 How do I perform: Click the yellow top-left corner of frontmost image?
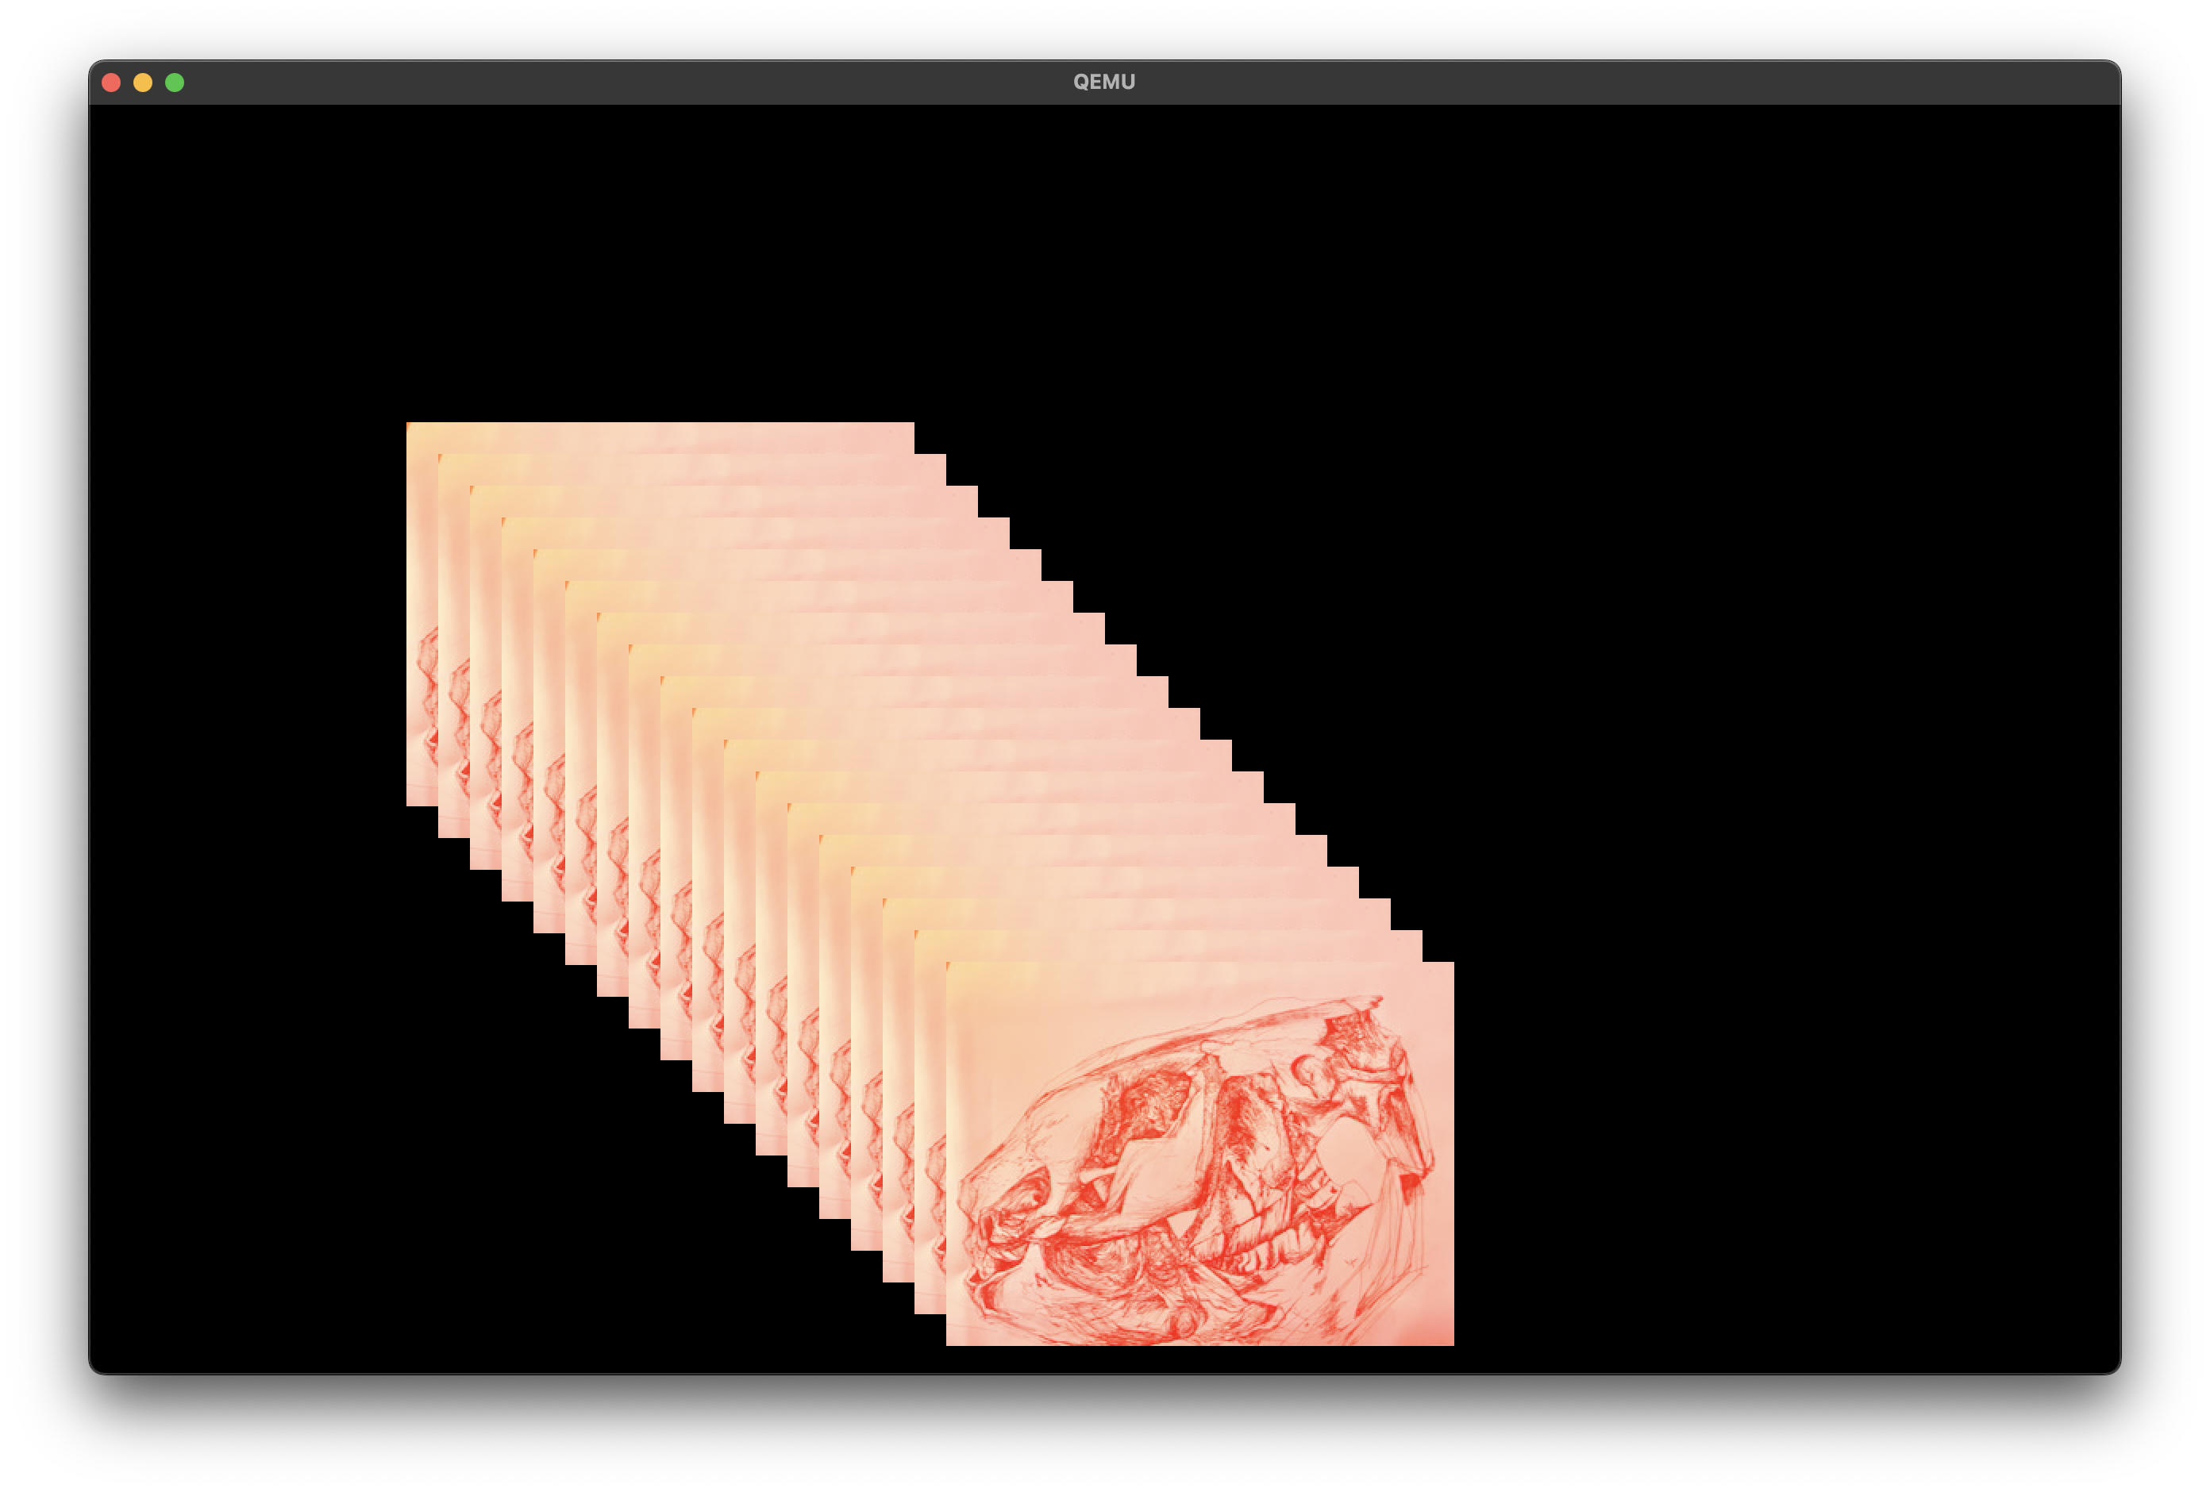(959, 974)
